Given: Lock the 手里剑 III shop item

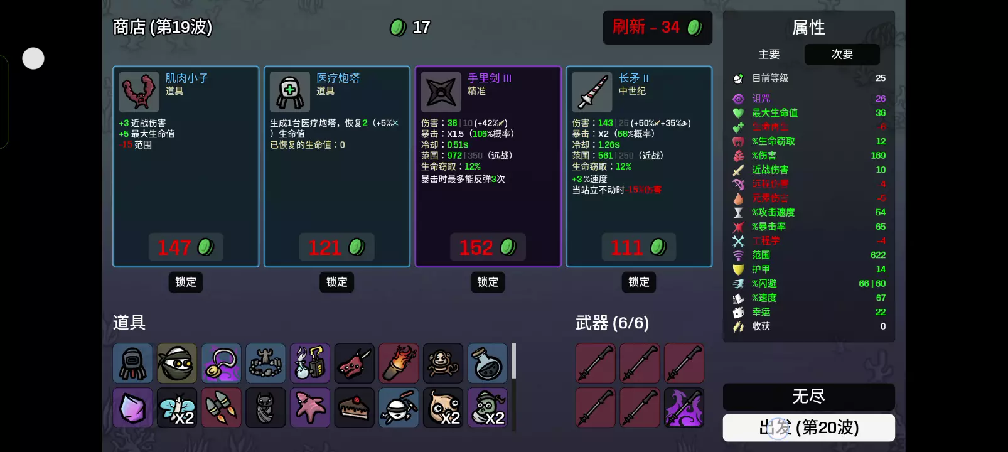Looking at the screenshot, I should point(488,282).
